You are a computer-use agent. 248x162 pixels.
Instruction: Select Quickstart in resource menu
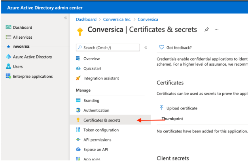point(93,68)
